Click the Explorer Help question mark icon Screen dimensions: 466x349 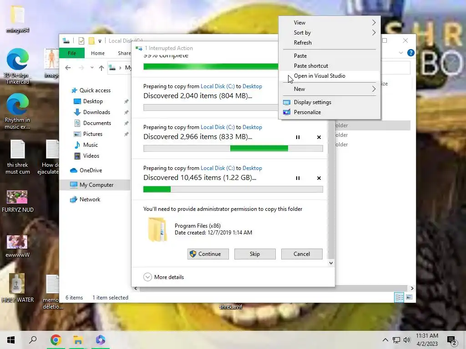click(411, 53)
